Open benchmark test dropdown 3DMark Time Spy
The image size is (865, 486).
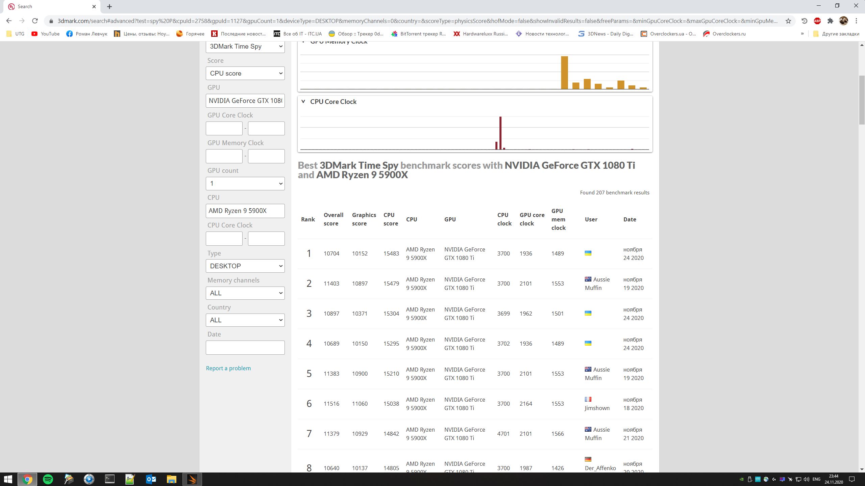tap(245, 47)
